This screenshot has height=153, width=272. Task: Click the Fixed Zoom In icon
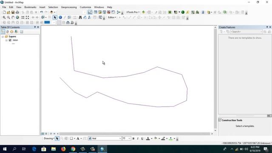point(23,17)
